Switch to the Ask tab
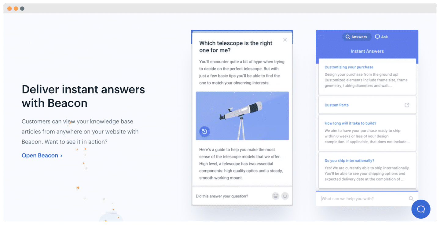 click(381, 37)
